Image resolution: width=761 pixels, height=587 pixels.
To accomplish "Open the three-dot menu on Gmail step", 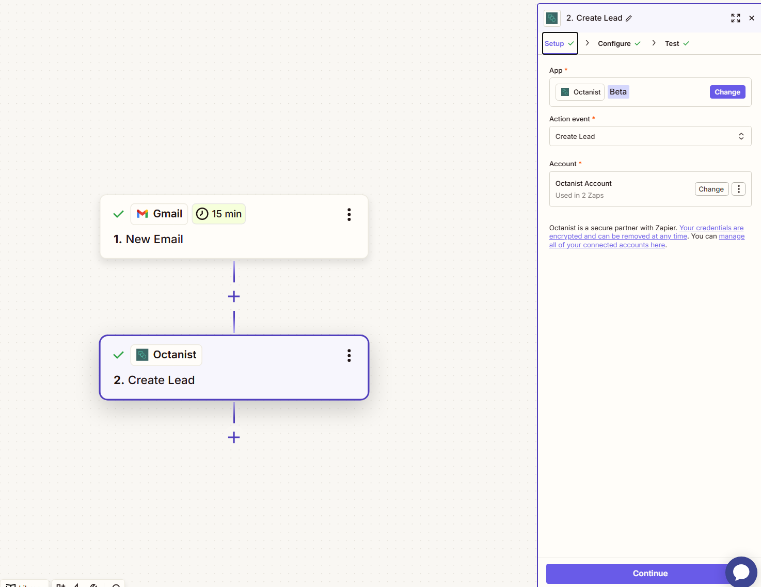I will click(x=349, y=214).
